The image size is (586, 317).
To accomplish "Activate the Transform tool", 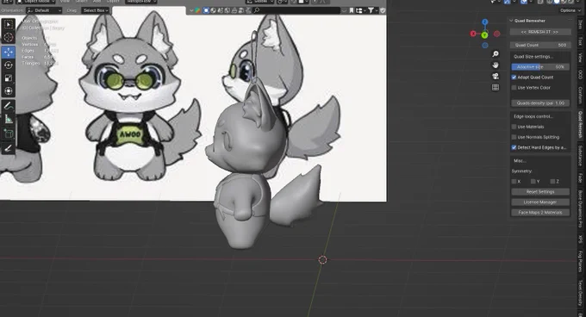I will pyautogui.click(x=9, y=91).
